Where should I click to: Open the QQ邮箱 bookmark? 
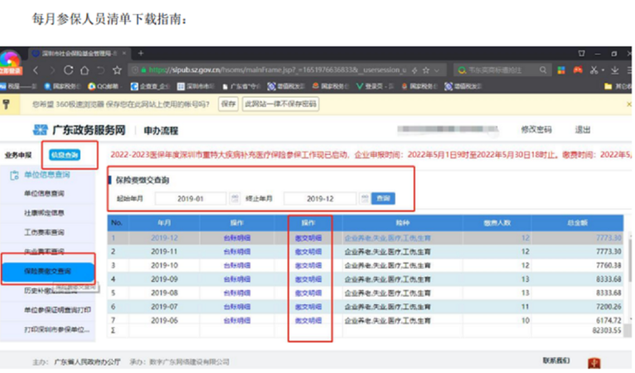coord(103,86)
